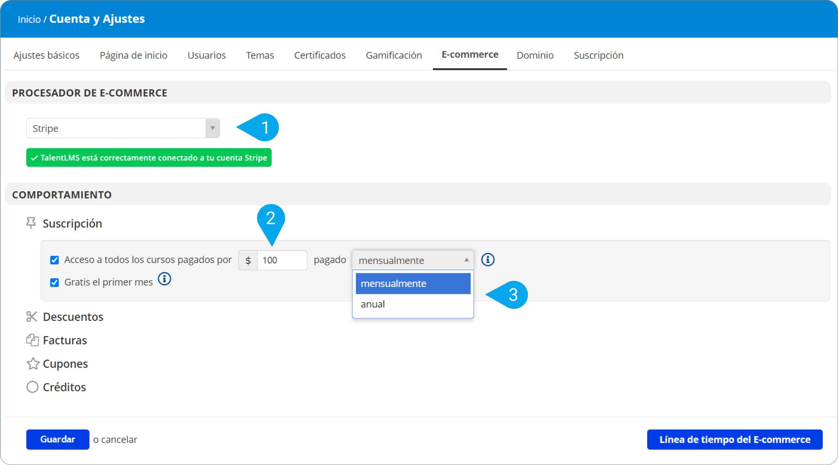The width and height of the screenshot is (838, 465).
Task: Select anual option in the list
Action: tap(413, 304)
